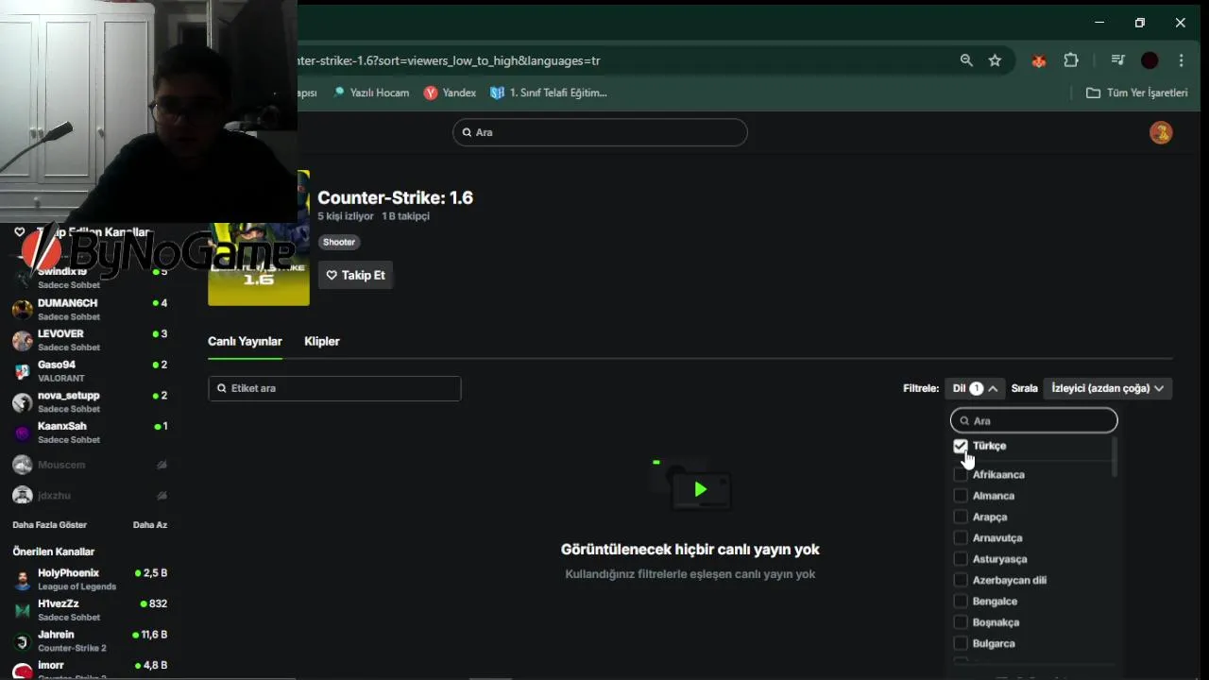
Task: Click the Etiket ara tag search
Action: (x=334, y=388)
